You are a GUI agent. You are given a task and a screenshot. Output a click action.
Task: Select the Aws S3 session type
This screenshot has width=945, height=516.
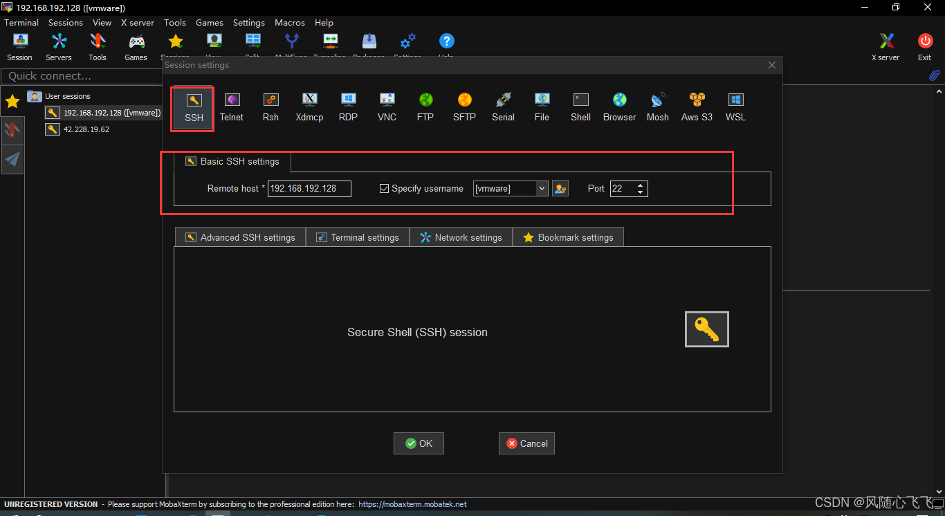click(x=697, y=109)
